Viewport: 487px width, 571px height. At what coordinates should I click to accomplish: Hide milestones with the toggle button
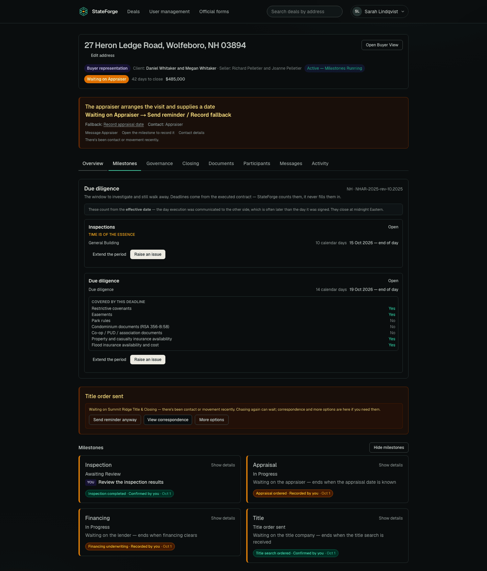pyautogui.click(x=389, y=448)
